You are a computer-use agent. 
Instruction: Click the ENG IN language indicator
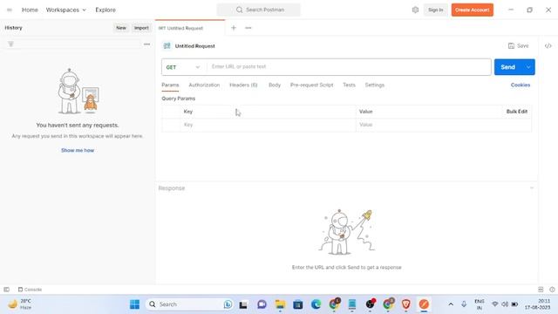[x=480, y=304]
